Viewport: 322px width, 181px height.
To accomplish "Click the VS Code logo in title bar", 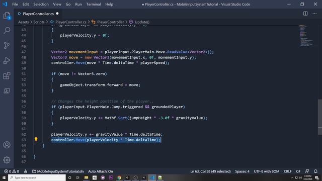I will 5,4.
